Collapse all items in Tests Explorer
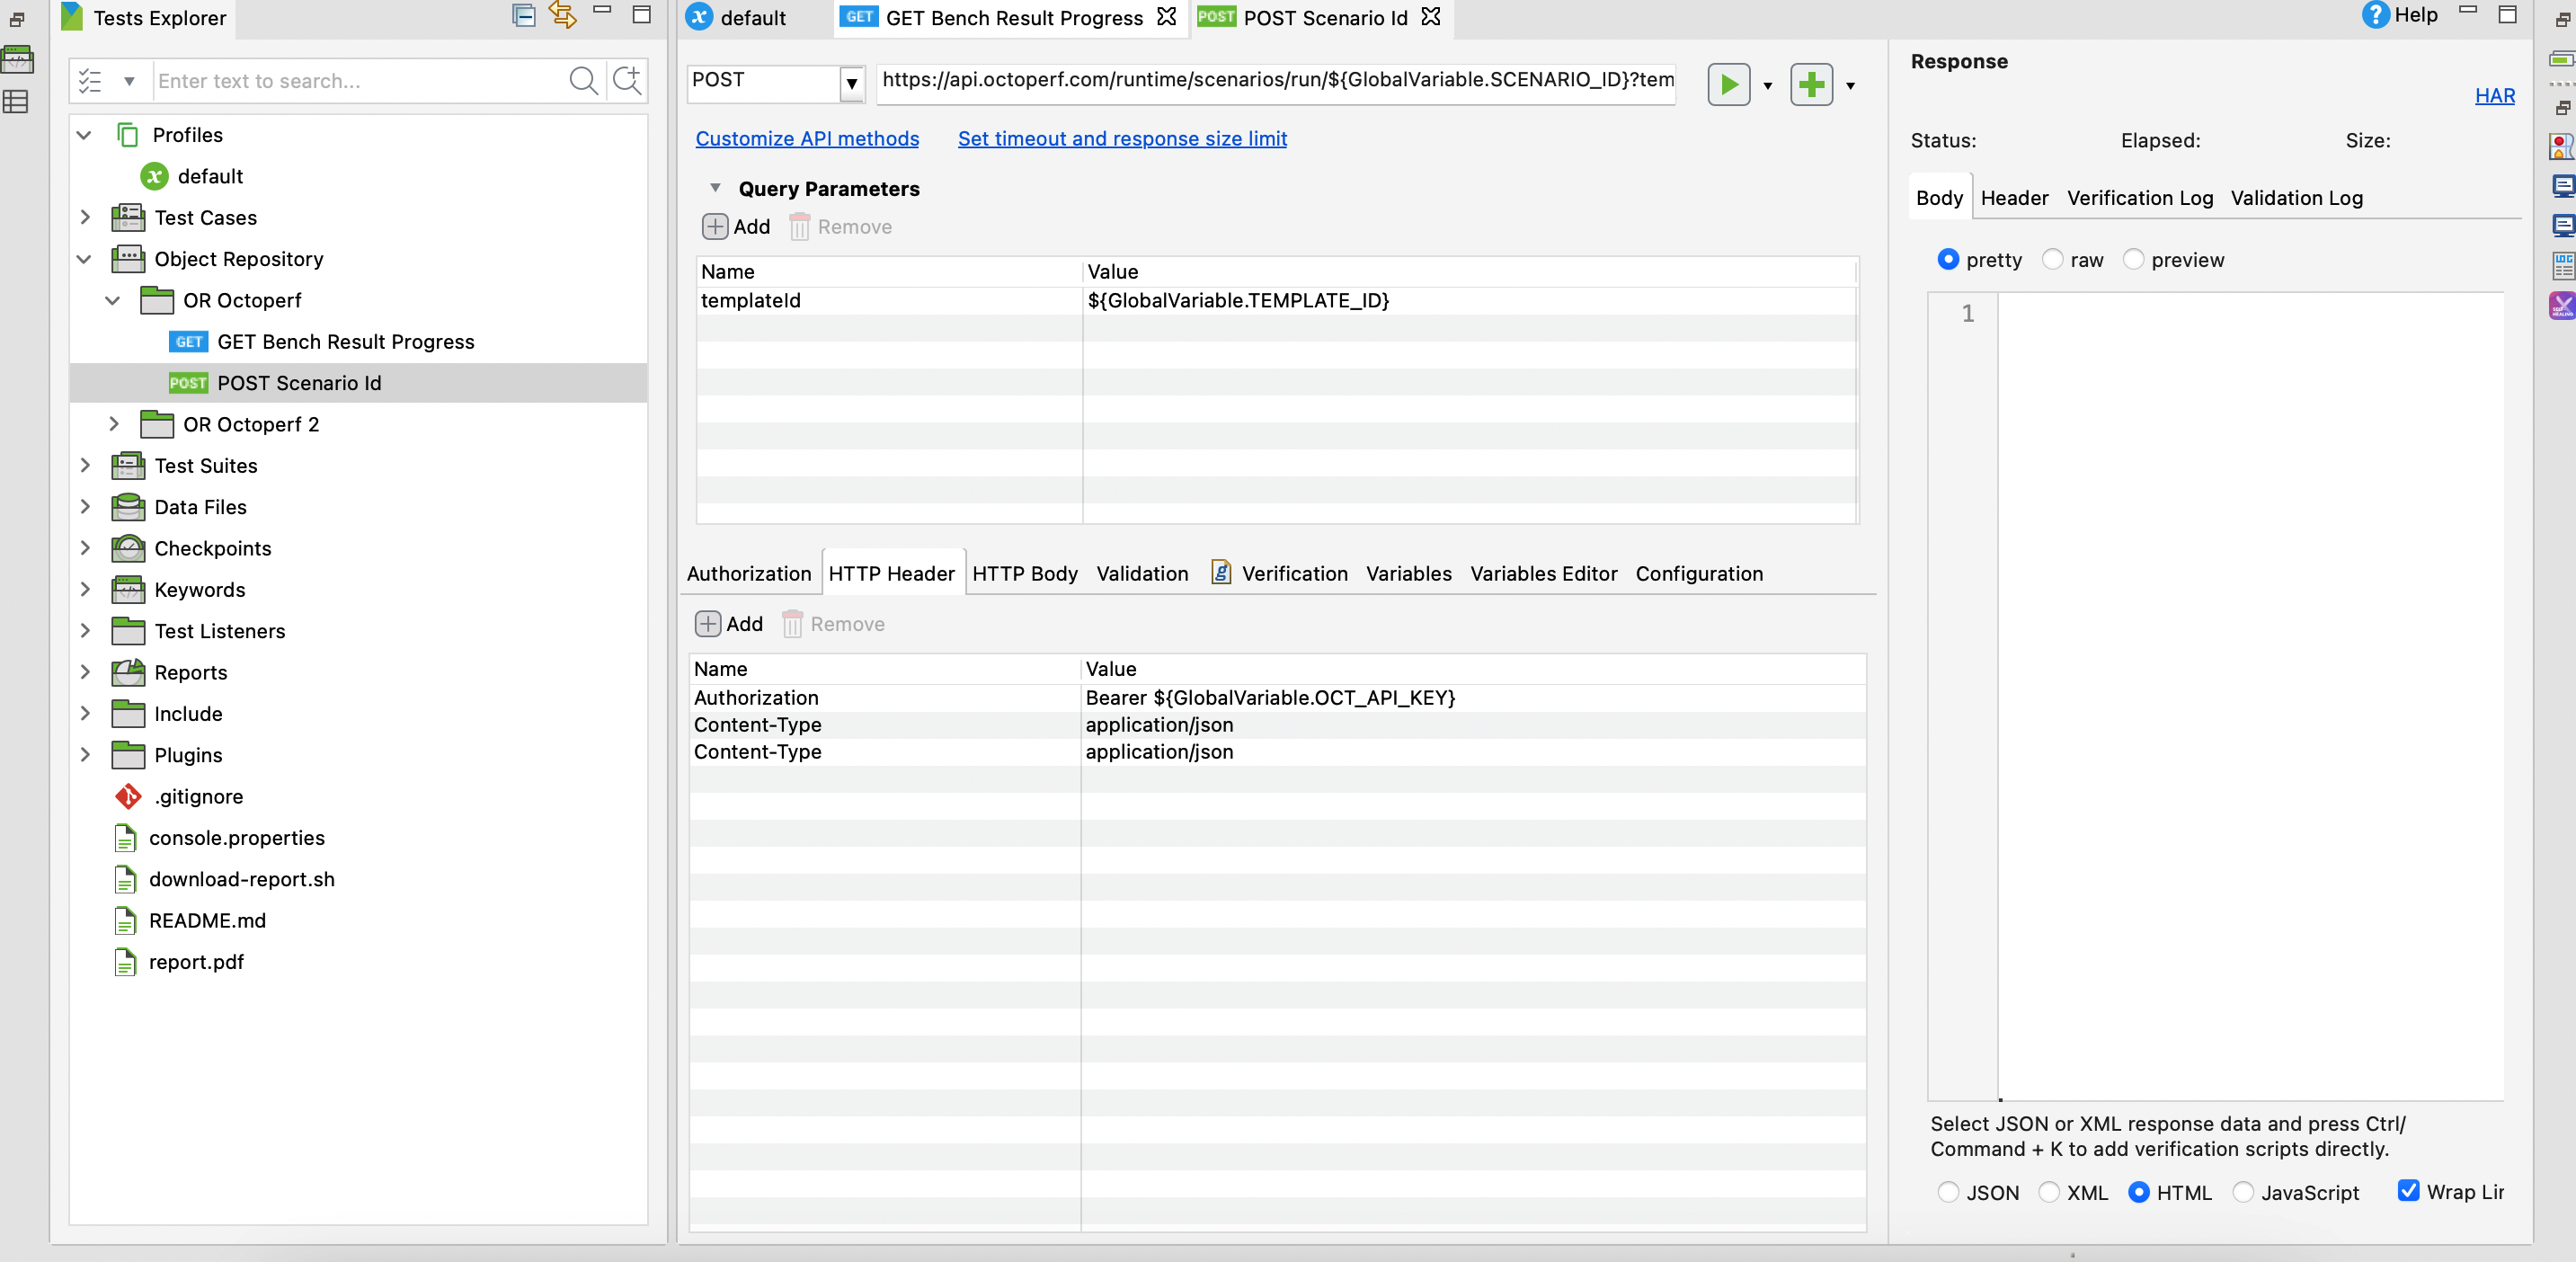The image size is (2576, 1262). (x=524, y=16)
